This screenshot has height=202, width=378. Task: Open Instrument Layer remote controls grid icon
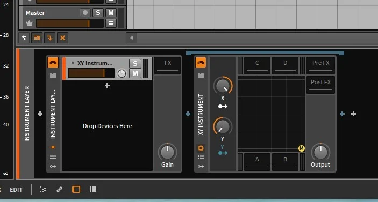click(53, 158)
